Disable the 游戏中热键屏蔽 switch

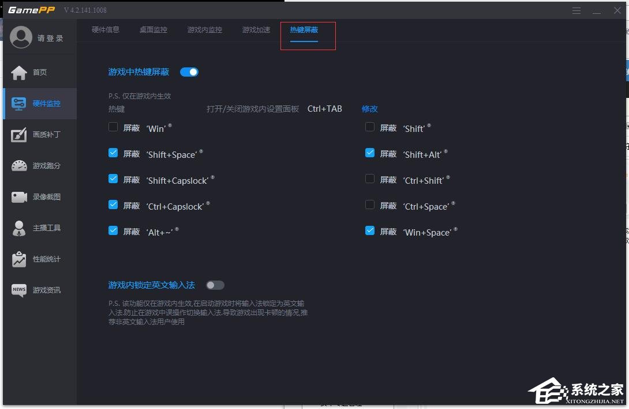pyautogui.click(x=189, y=71)
